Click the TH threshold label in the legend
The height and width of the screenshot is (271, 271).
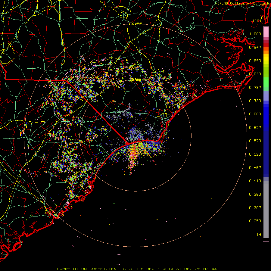259,235
